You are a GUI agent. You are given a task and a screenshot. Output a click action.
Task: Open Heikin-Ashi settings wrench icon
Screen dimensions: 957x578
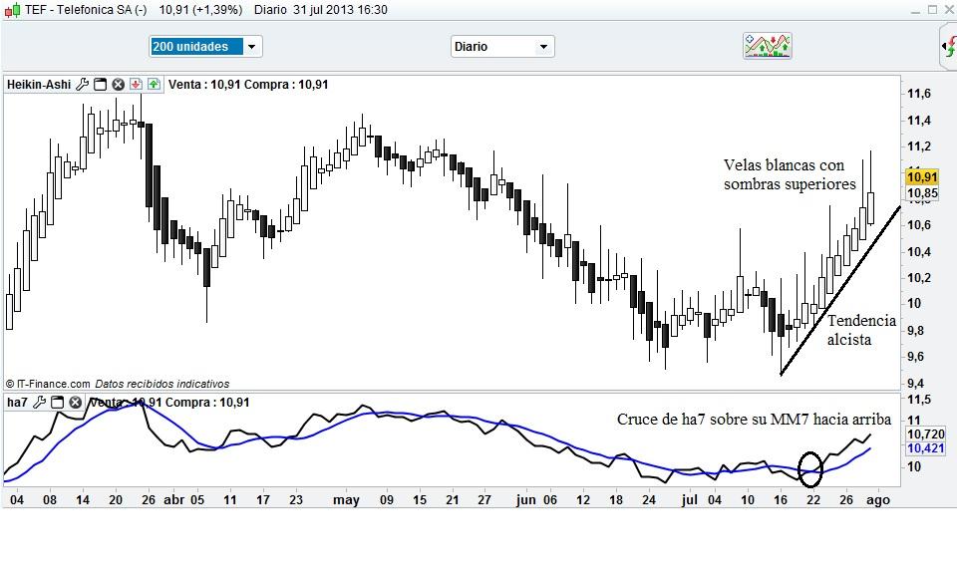83,85
